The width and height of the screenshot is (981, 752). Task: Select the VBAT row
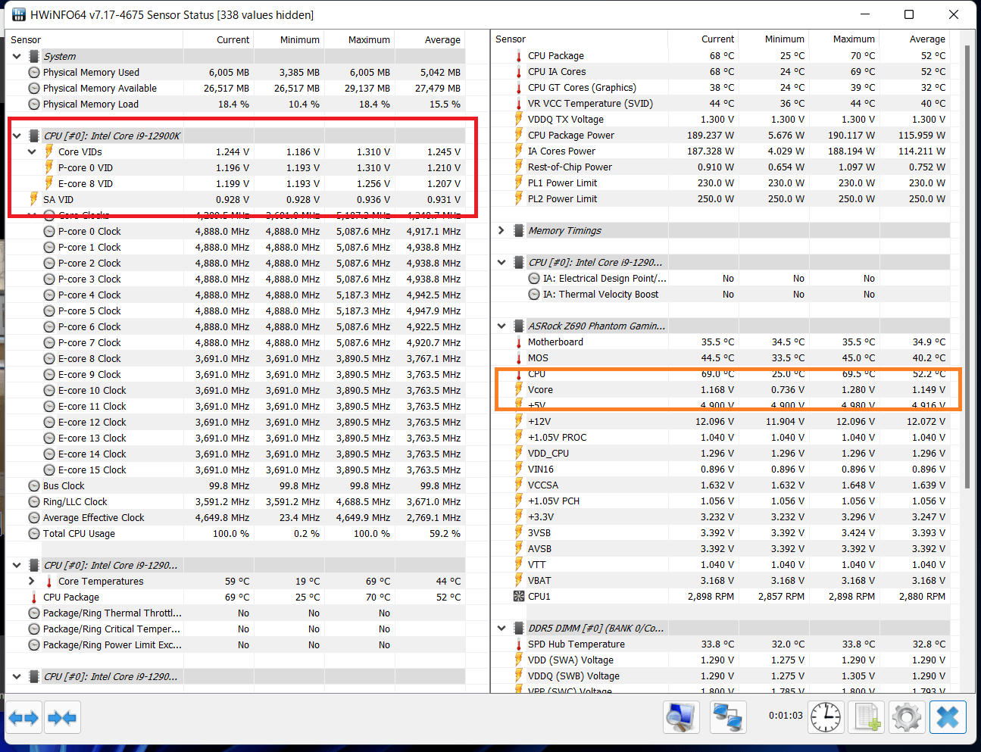coord(720,581)
